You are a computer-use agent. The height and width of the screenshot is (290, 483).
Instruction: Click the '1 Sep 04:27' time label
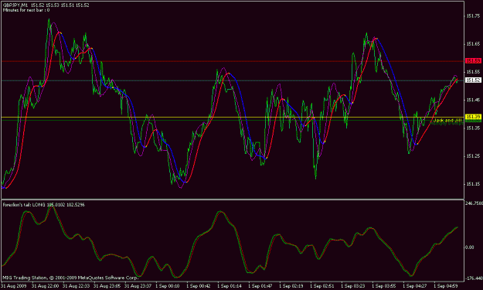pos(415,286)
